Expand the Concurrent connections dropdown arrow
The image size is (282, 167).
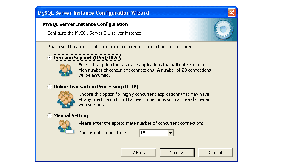pos(170,133)
